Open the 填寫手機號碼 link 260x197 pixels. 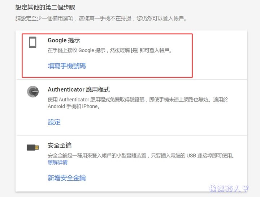pos(67,66)
